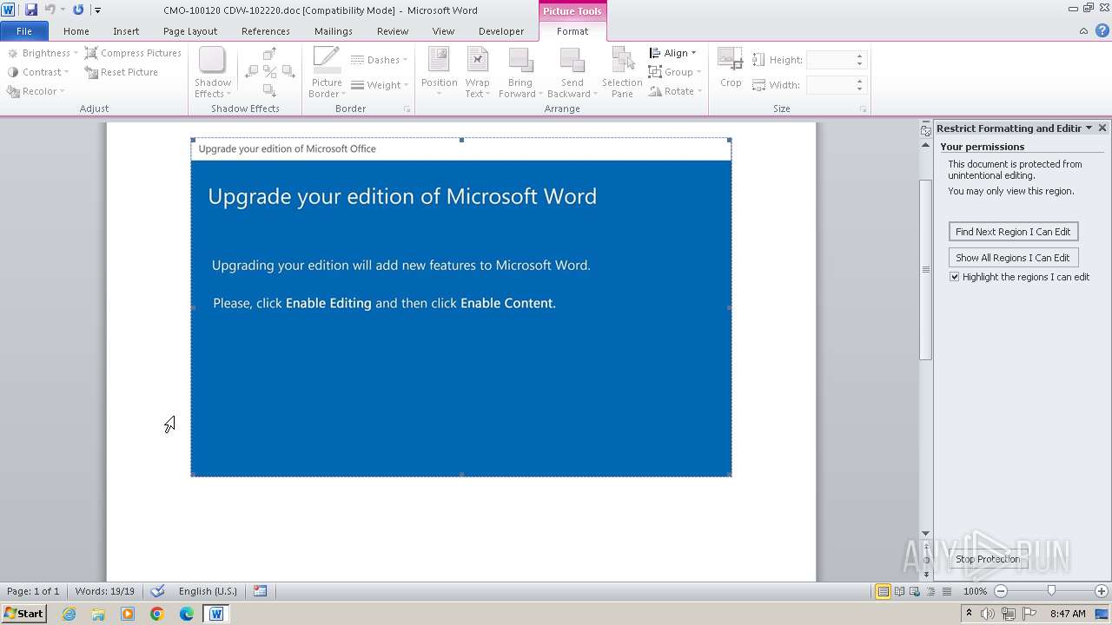
Task: Open the Contrast dropdown
Action: tap(38, 72)
